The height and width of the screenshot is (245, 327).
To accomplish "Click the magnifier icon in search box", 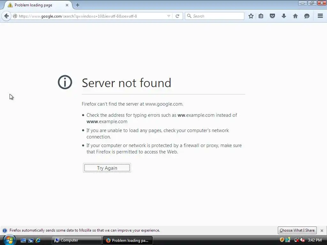I will (x=189, y=16).
